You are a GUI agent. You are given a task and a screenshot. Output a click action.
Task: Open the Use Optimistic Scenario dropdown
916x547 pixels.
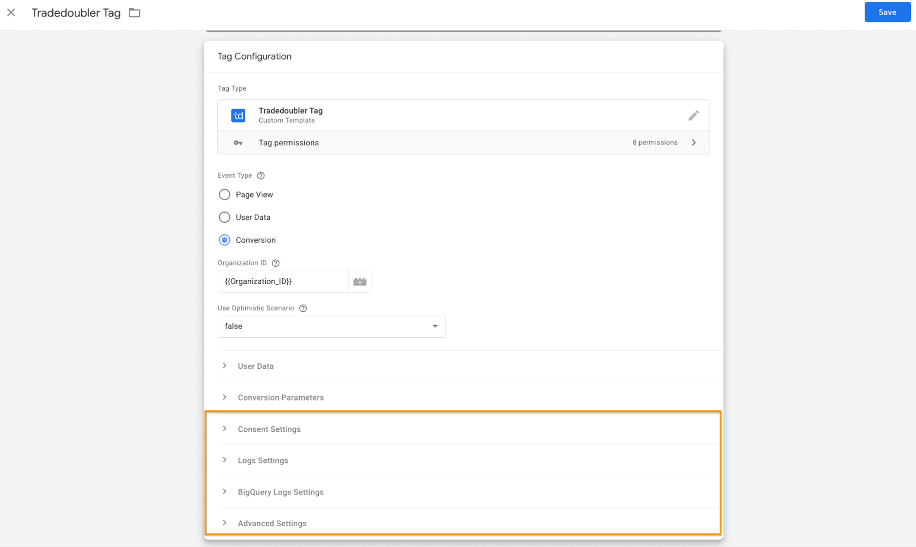click(x=331, y=326)
